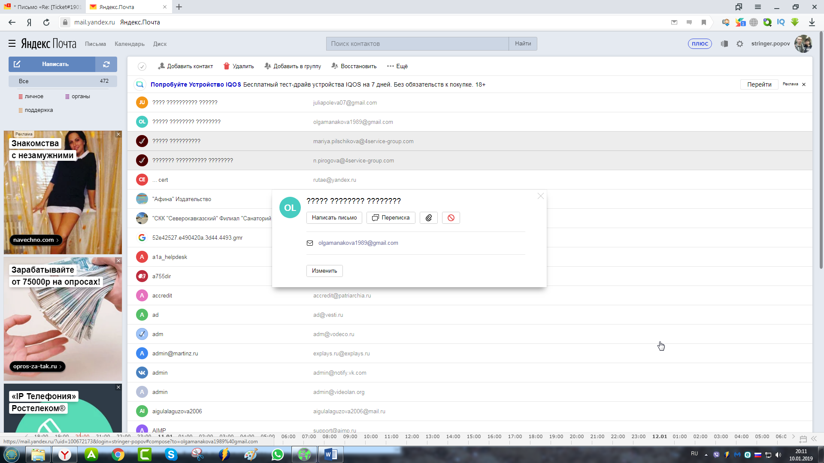Image resolution: width=824 pixels, height=463 pixels.
Task: Select the juliapoleva07 contact avatar
Action: 142,102
